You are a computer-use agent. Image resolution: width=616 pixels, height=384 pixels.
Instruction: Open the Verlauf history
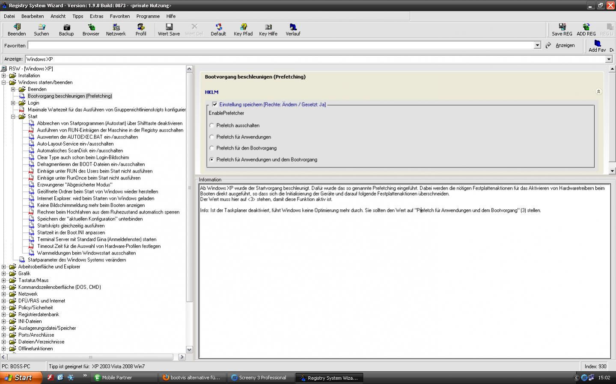click(293, 30)
